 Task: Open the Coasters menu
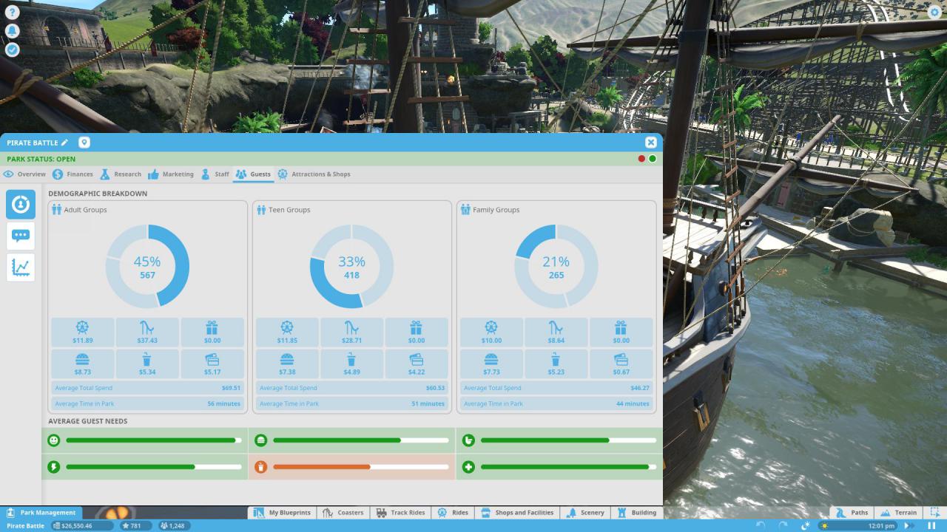point(343,512)
